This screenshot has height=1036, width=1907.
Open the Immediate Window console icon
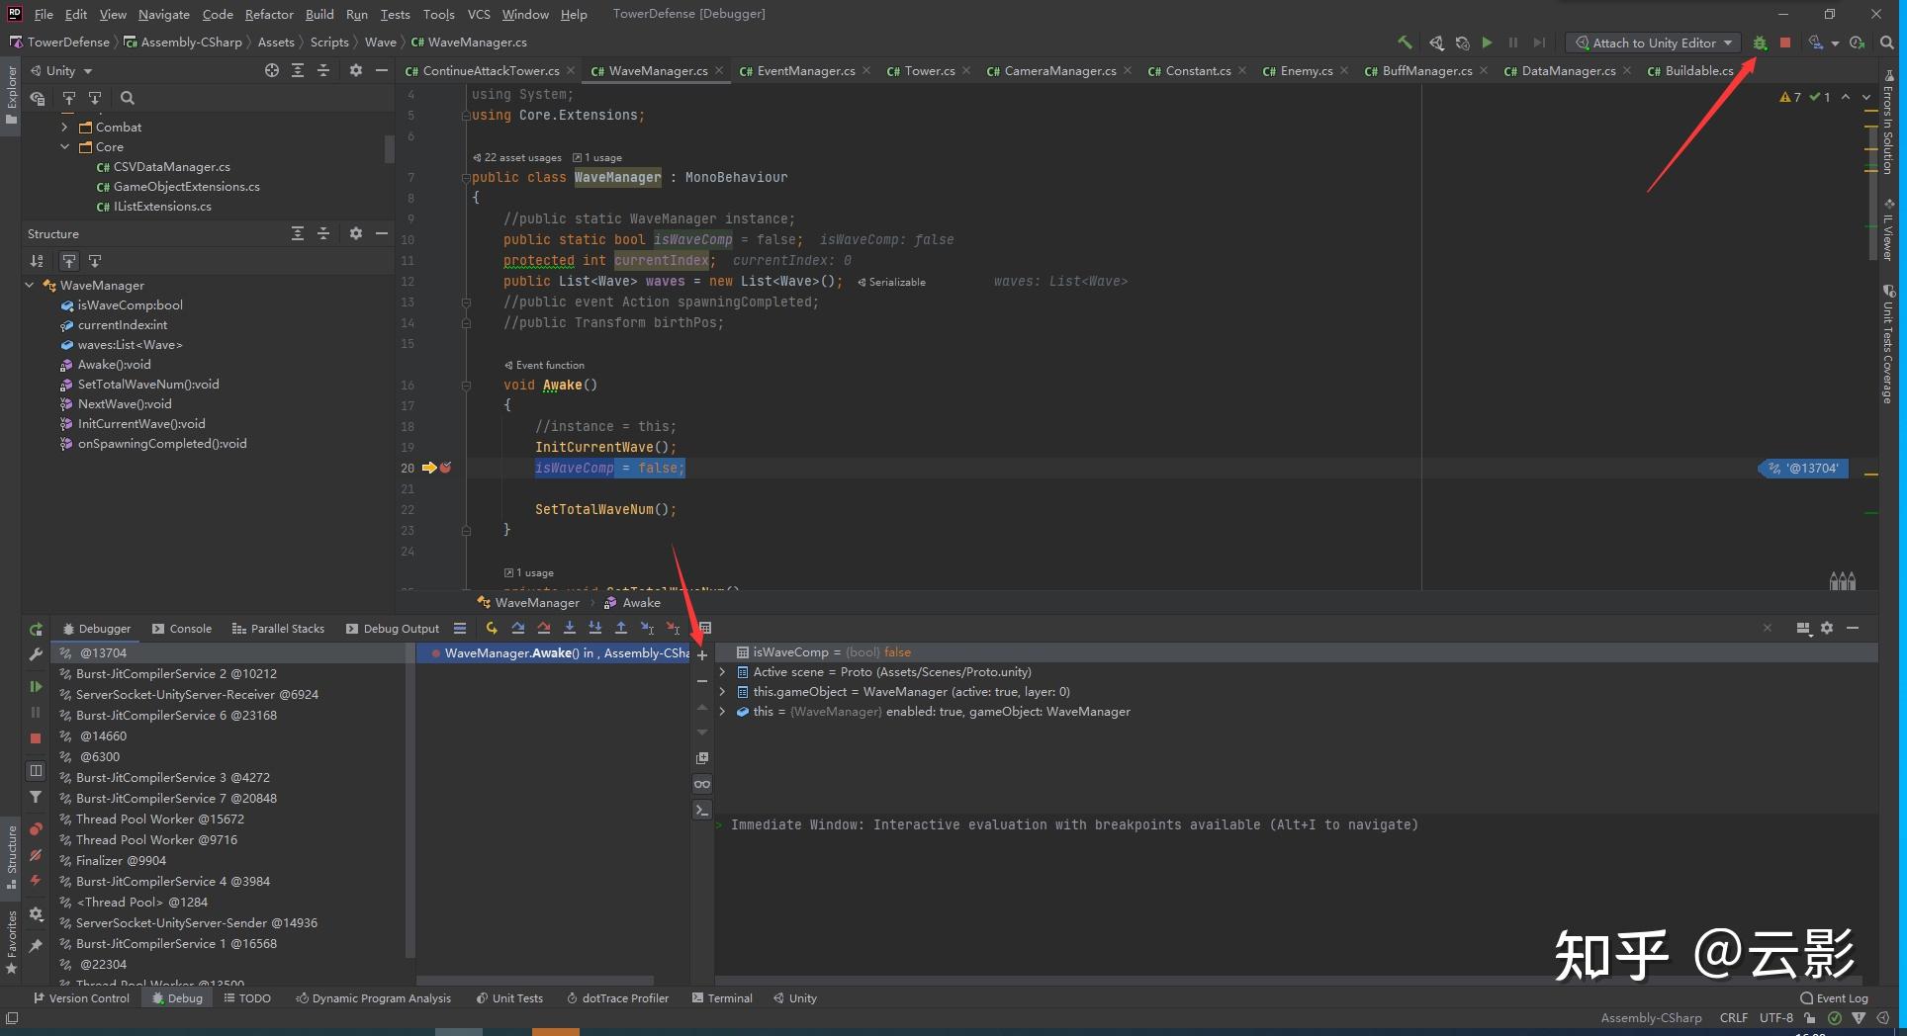pyautogui.click(x=702, y=811)
